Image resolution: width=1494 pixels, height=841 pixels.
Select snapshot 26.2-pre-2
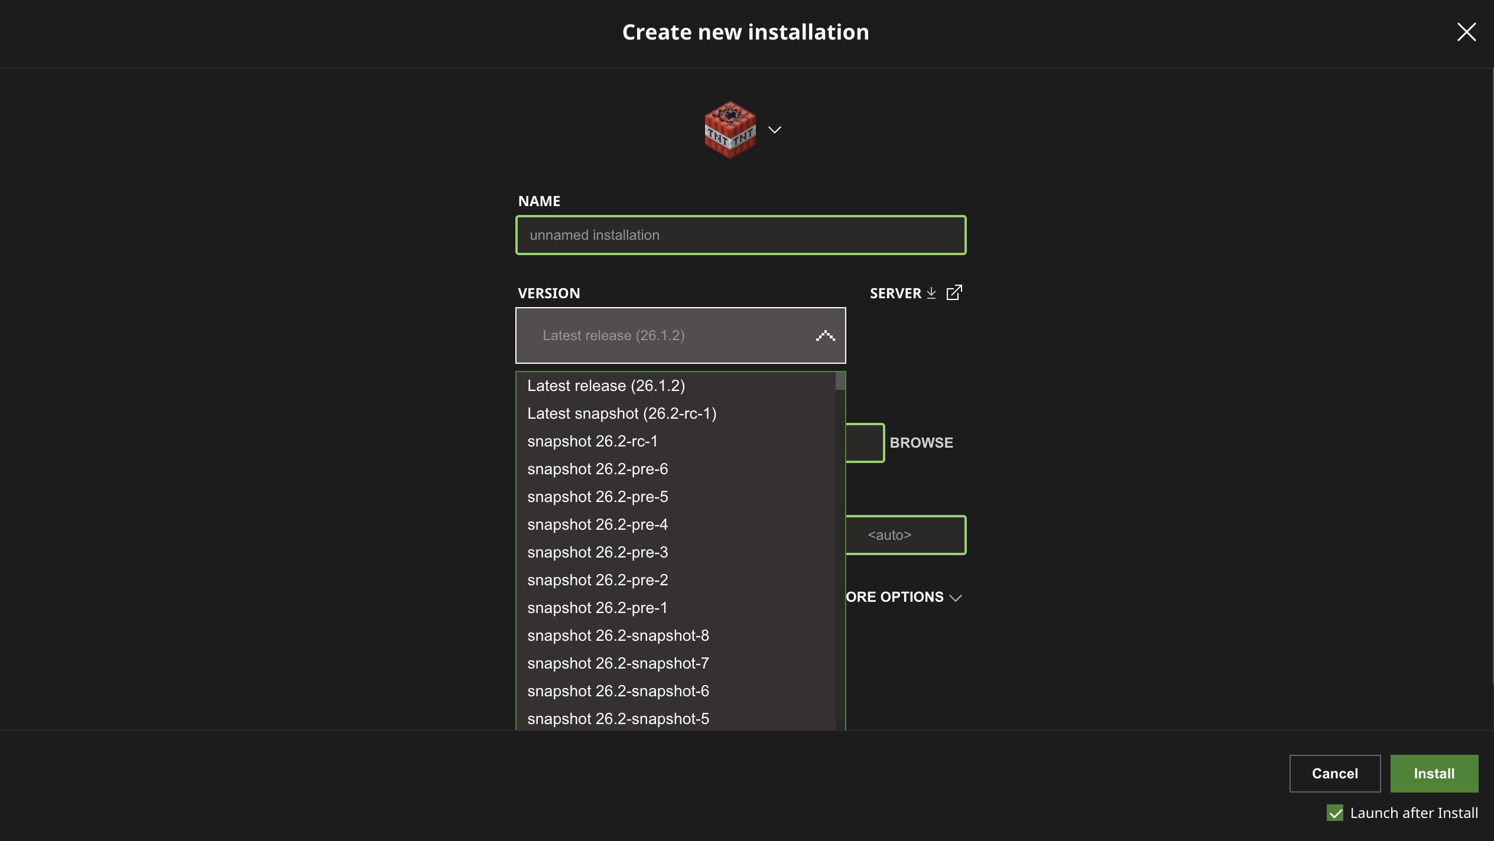click(676, 580)
